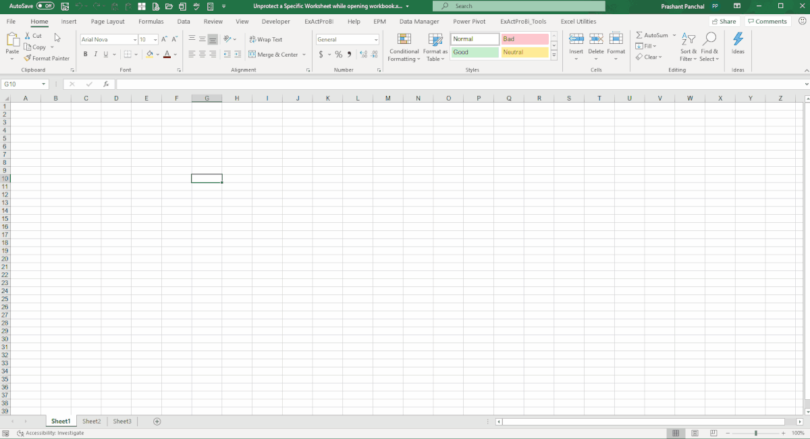Expand the Name Box dropdown arrow
The height and width of the screenshot is (439, 810).
(x=44, y=84)
